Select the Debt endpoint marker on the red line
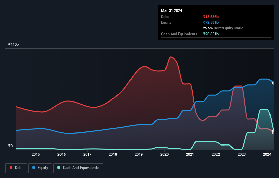Viewport: 279px width, 178px height. pos(273,133)
